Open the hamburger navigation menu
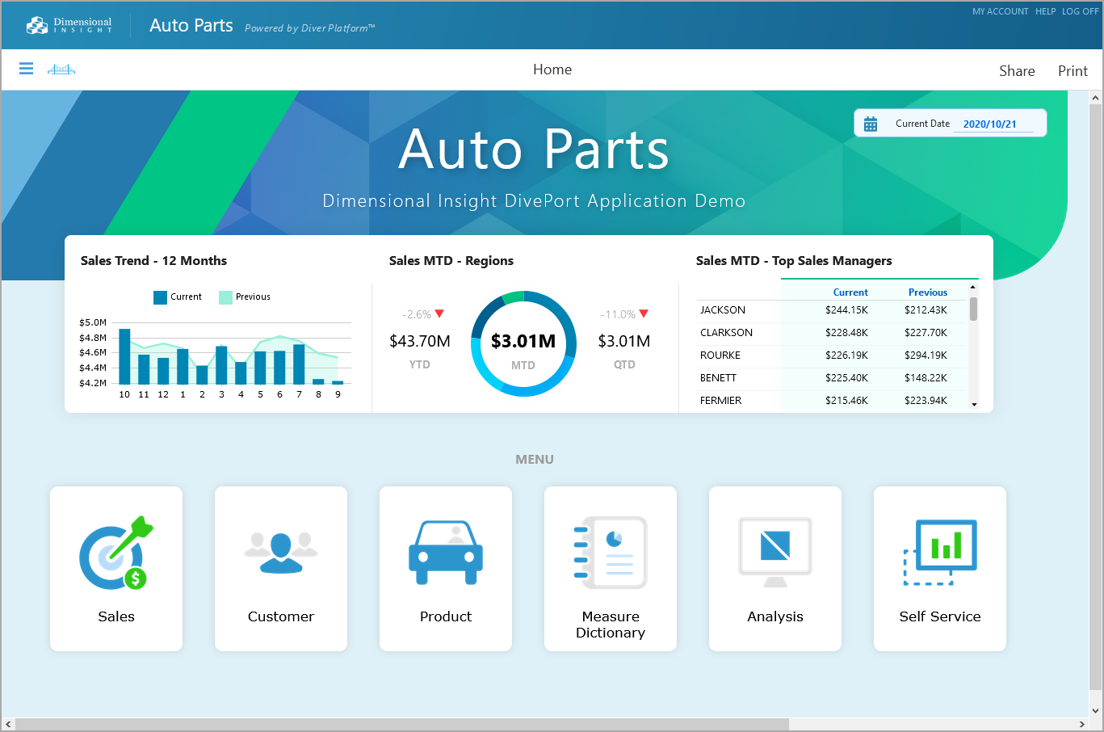 26,69
